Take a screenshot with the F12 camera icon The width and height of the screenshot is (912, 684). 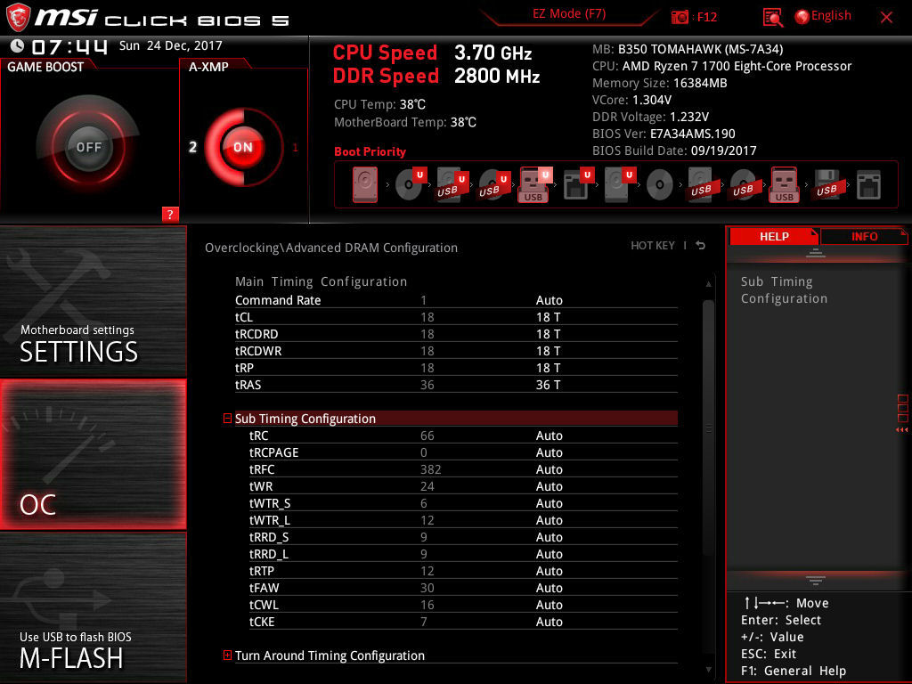pyautogui.click(x=680, y=17)
